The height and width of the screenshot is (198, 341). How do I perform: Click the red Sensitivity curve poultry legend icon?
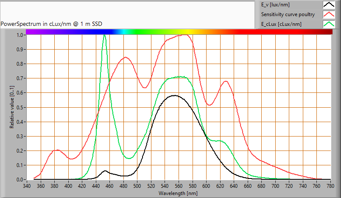pyautogui.click(x=329, y=15)
